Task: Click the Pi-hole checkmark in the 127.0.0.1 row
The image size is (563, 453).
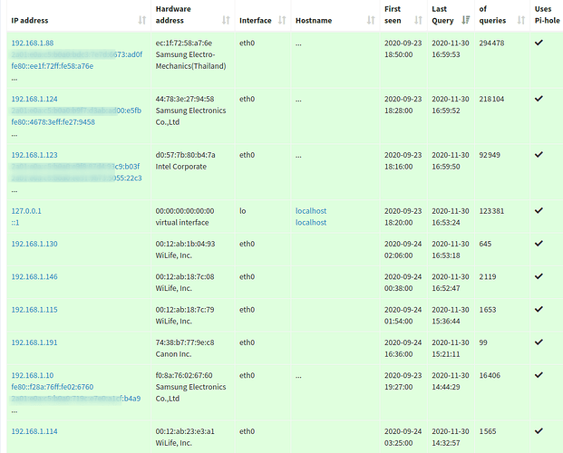Action: 539,210
